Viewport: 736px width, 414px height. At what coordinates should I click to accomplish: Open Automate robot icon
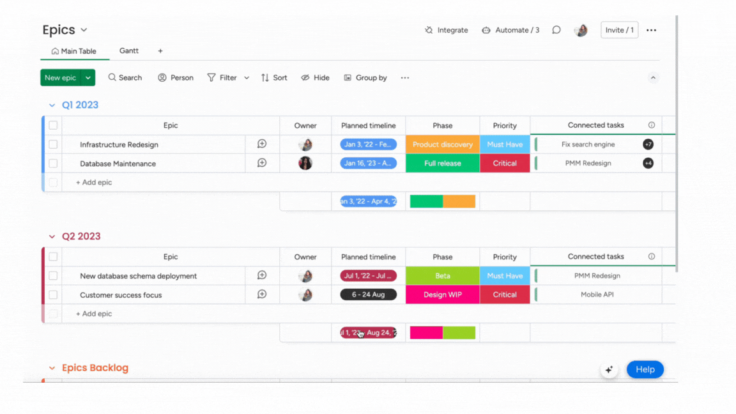(486, 30)
